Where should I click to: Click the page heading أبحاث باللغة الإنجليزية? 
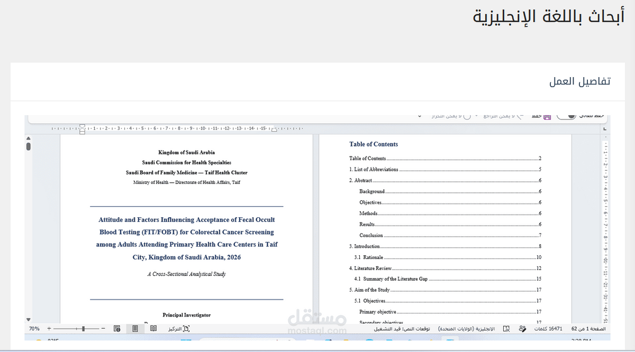pos(549,16)
